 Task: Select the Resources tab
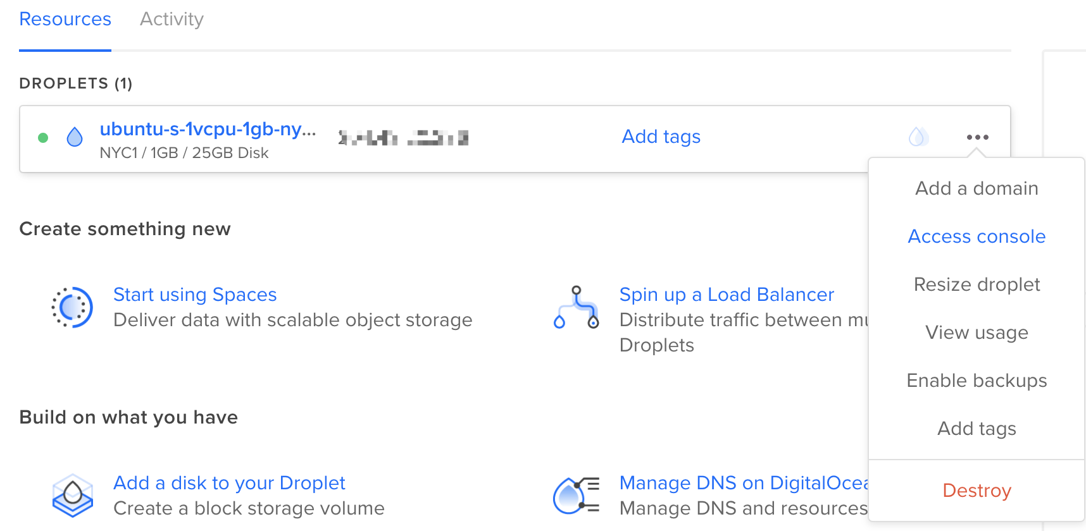[x=65, y=19]
